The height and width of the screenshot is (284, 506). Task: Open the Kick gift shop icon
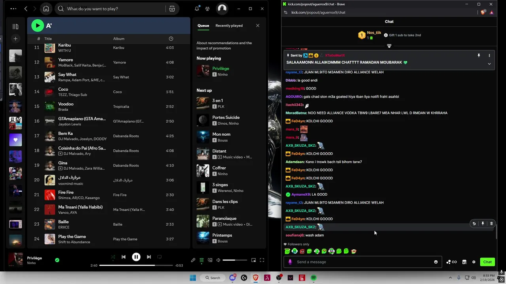(x=464, y=262)
